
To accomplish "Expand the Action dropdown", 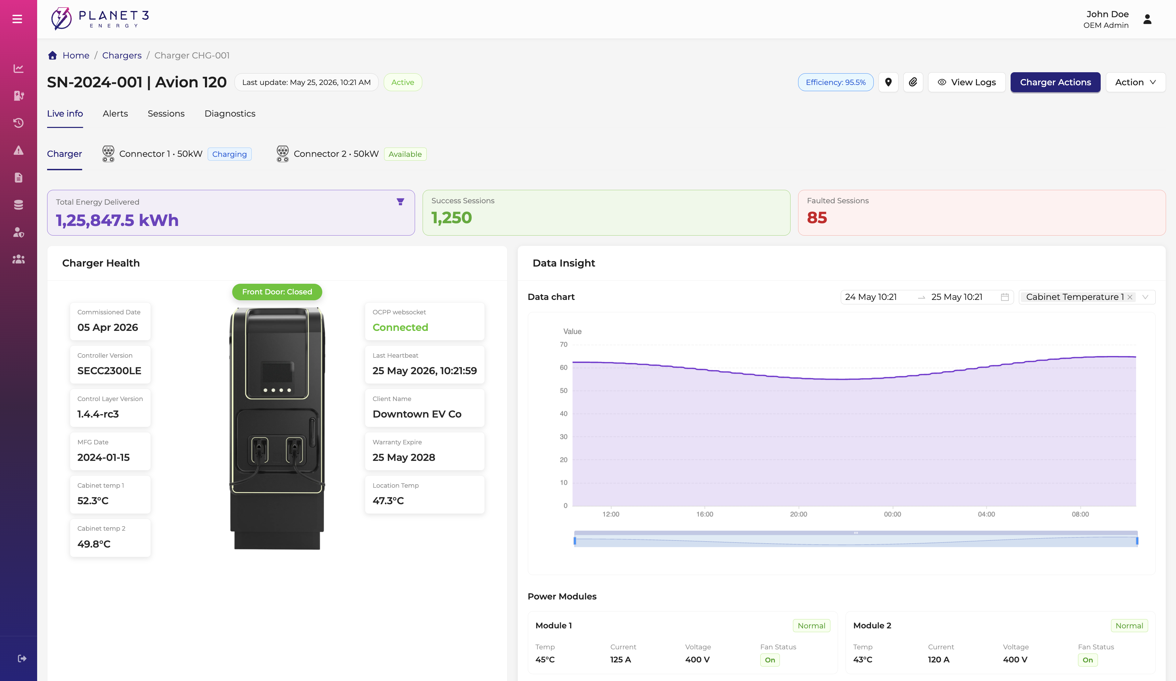I will 1135,82.
